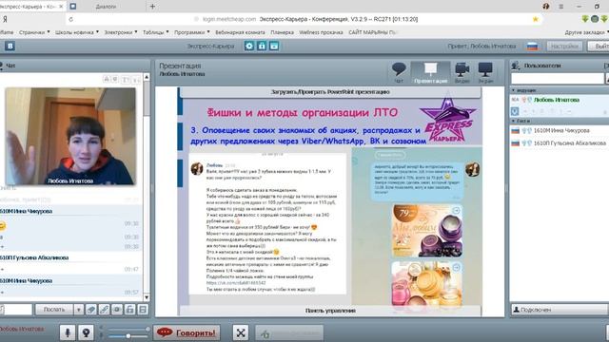Click the last icon in chat toolbar
The width and height of the screenshot is (609, 342).
pyautogui.click(x=143, y=310)
